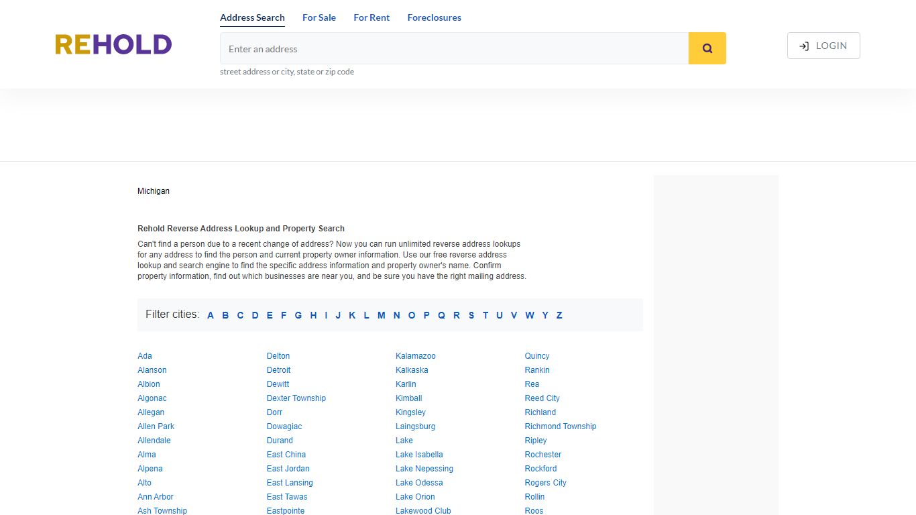The width and height of the screenshot is (916, 515).
Task: Open the Rogers City link
Action: pyautogui.click(x=546, y=483)
